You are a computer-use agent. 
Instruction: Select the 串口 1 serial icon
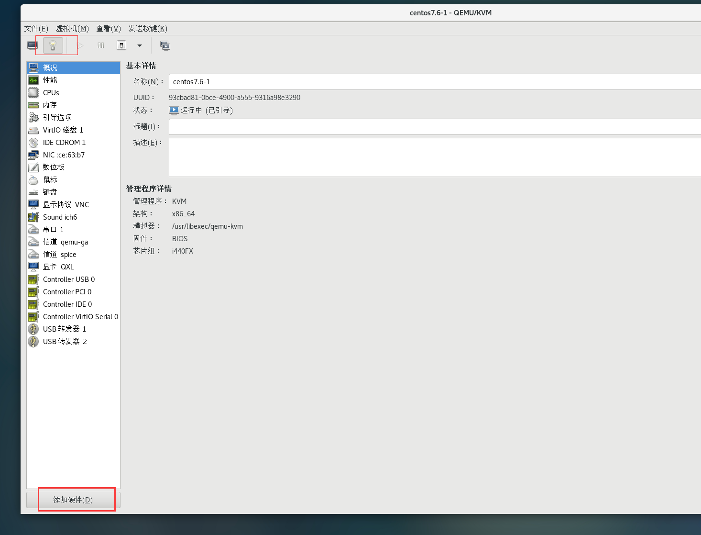point(33,230)
